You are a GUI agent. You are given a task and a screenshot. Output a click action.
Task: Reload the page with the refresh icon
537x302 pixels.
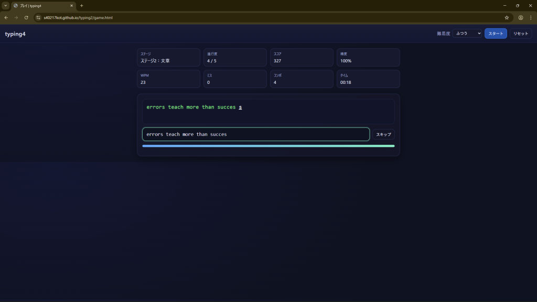click(x=26, y=17)
